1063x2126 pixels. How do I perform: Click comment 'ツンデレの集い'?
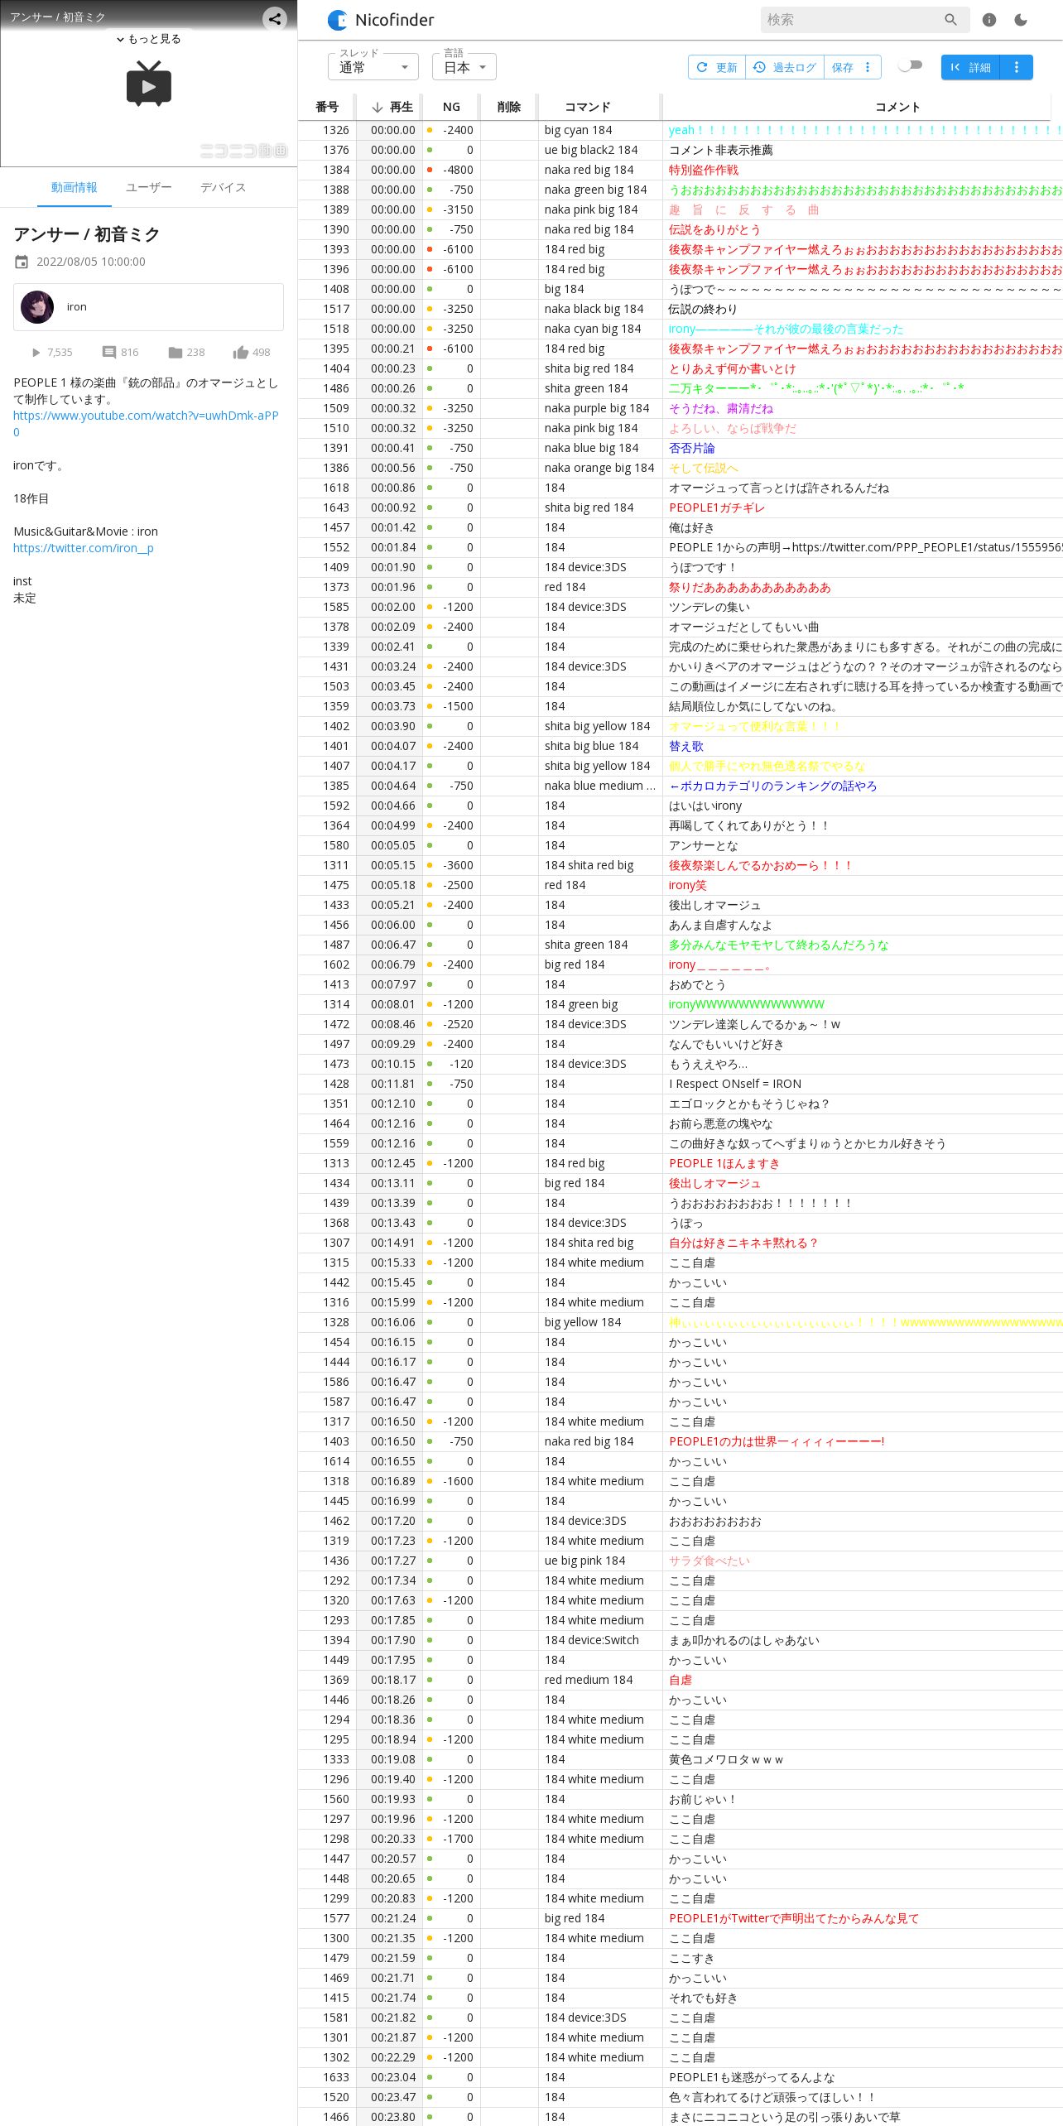pos(709,607)
